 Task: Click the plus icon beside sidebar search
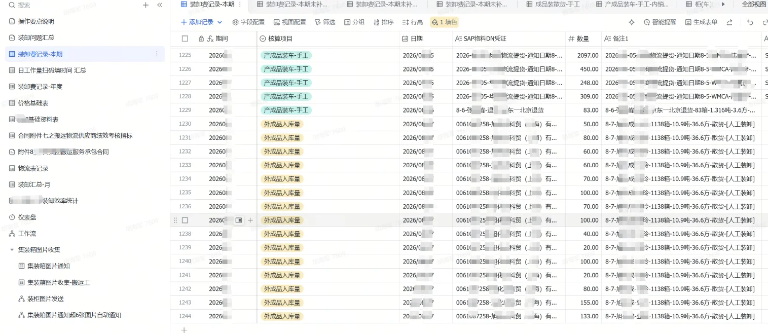click(146, 5)
